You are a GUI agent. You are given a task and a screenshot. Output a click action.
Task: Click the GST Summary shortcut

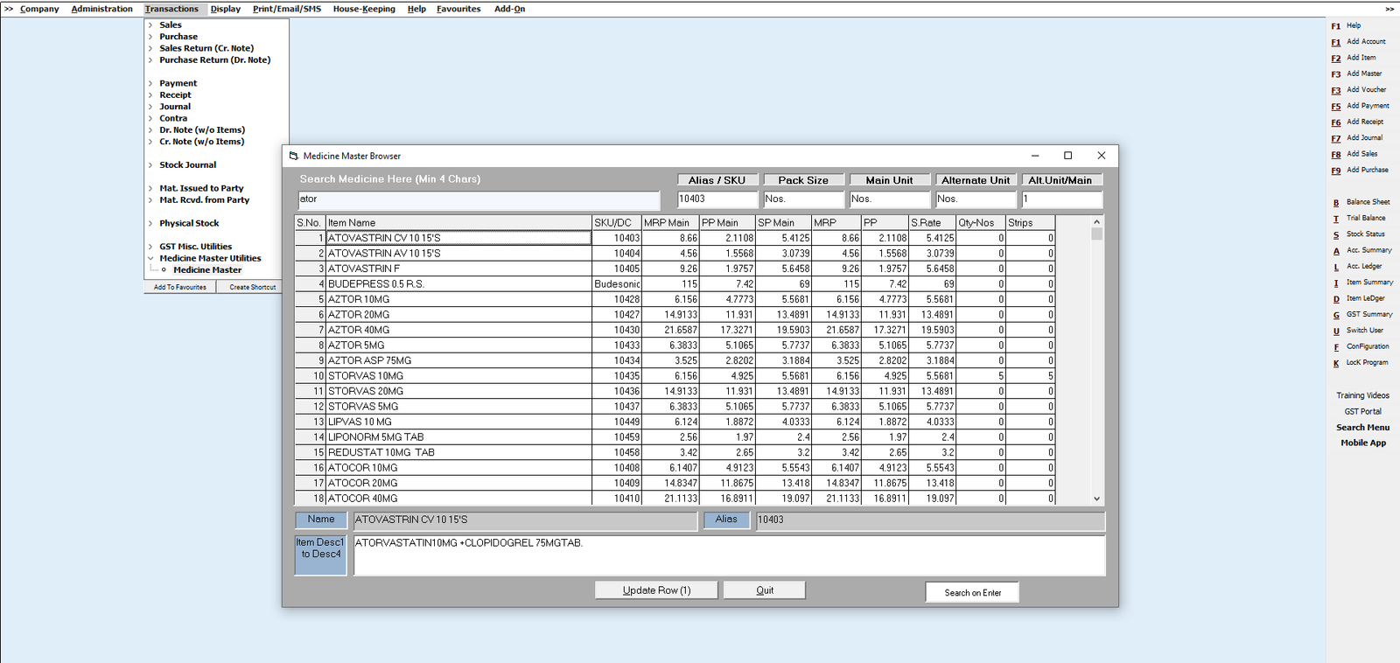click(x=1368, y=315)
